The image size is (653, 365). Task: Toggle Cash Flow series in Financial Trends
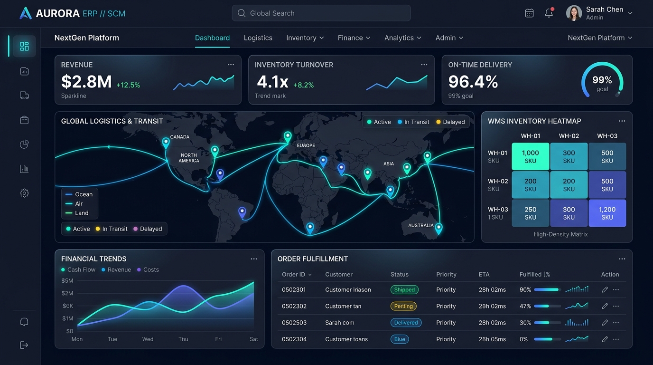(x=78, y=269)
